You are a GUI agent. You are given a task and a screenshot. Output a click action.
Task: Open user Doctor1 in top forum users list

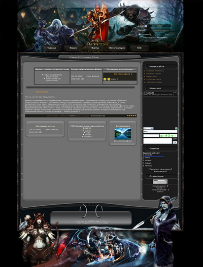88,137
